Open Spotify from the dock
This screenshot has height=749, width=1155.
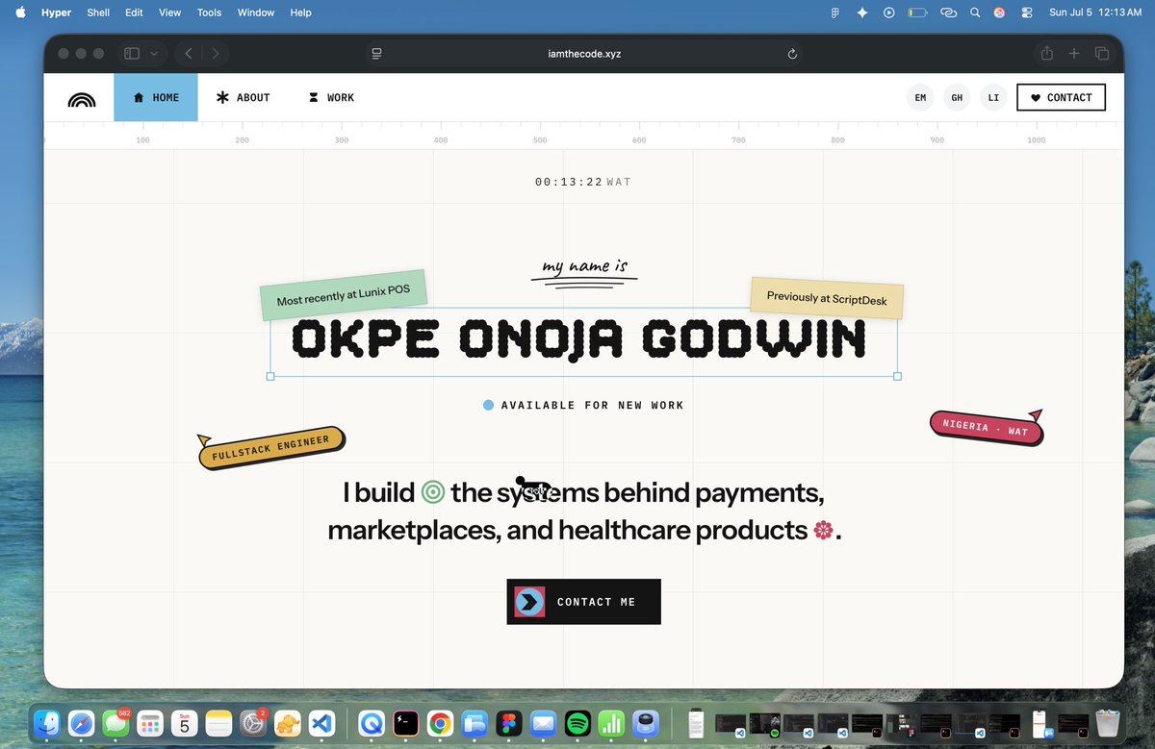click(x=578, y=723)
